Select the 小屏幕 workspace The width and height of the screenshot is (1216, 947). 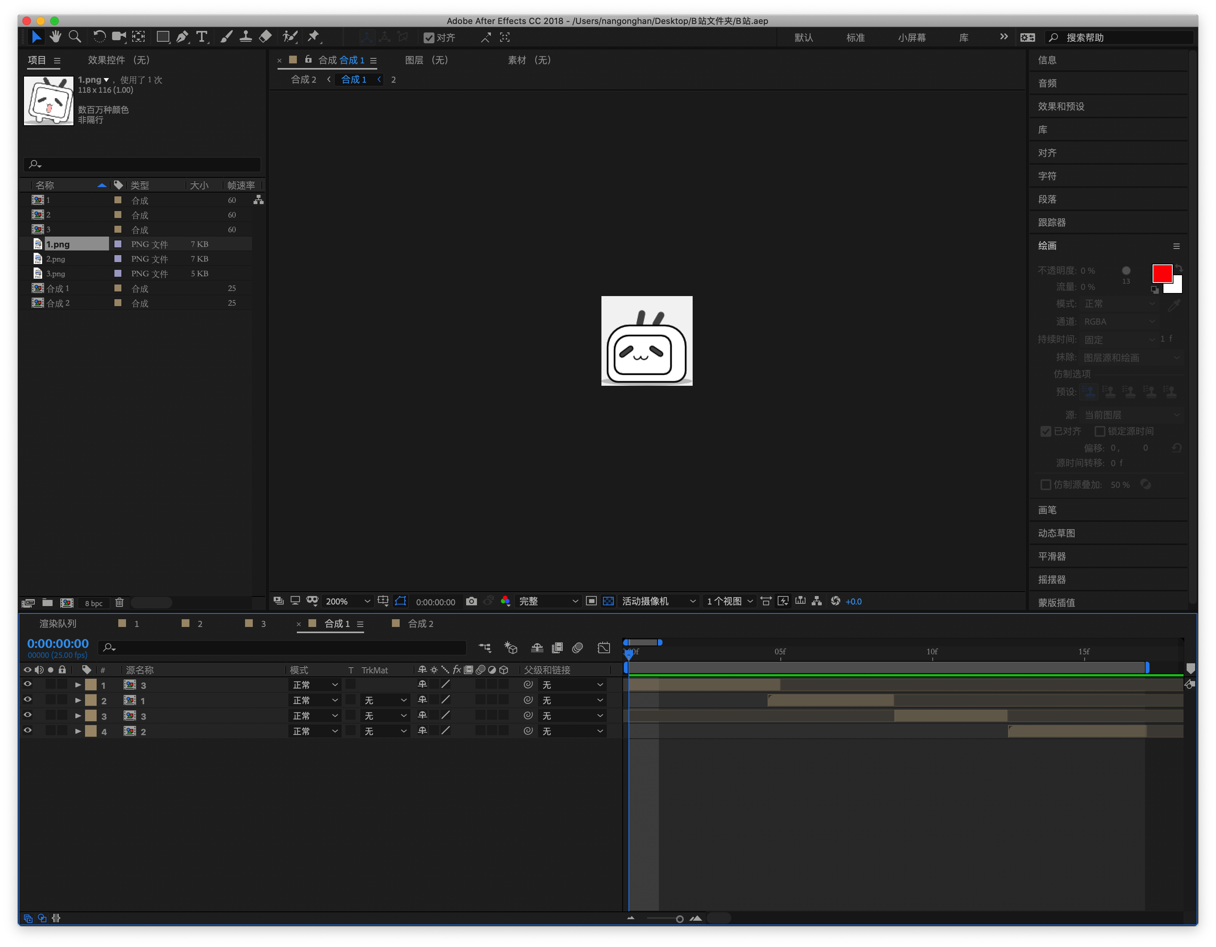coord(912,37)
